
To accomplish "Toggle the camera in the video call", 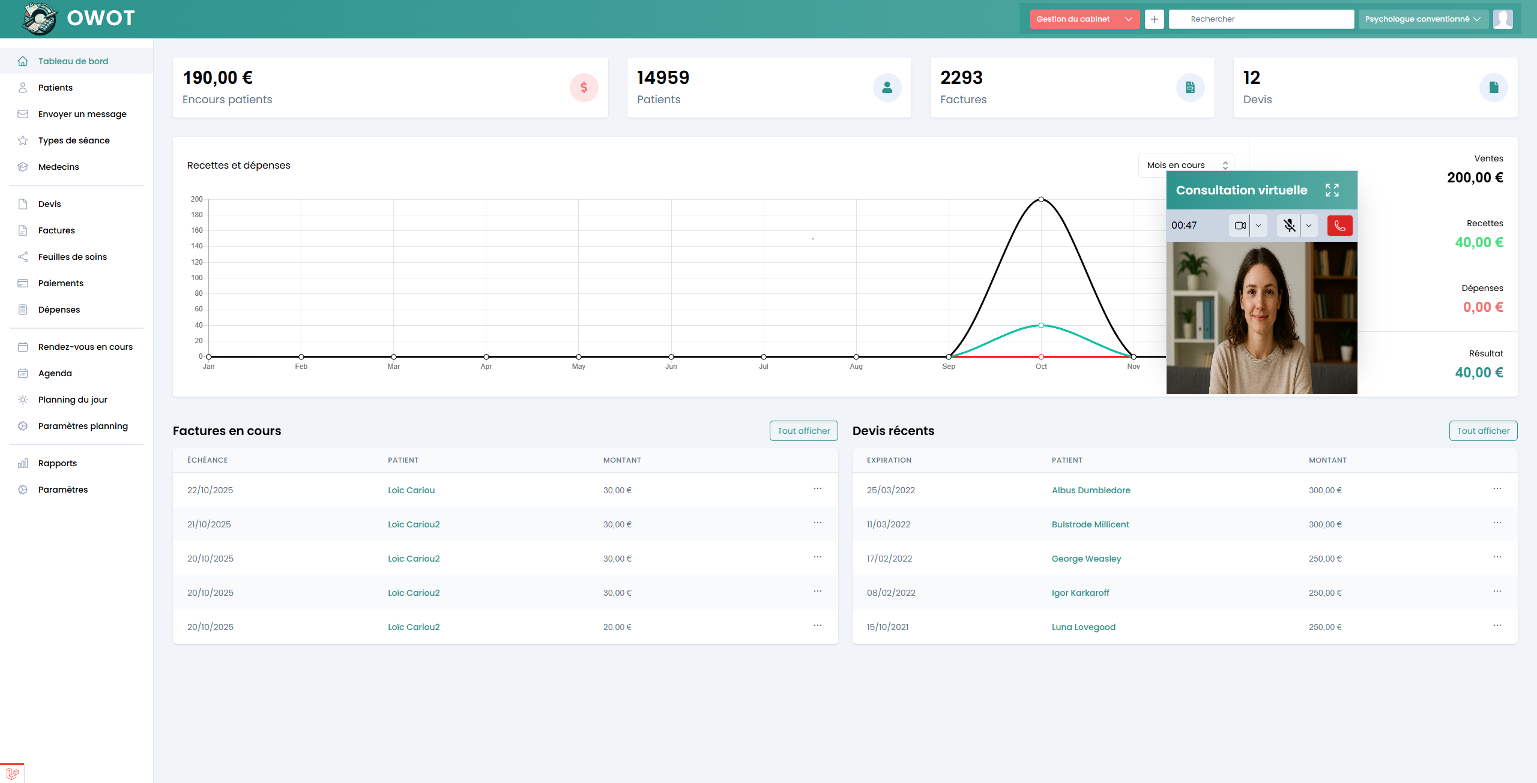I will (x=1240, y=226).
